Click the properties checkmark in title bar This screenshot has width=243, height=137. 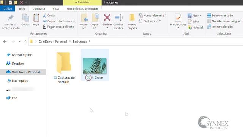click(x=10, y=2)
